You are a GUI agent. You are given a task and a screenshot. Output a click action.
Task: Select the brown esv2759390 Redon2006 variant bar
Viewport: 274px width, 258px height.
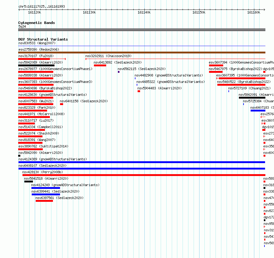coord(142,53)
